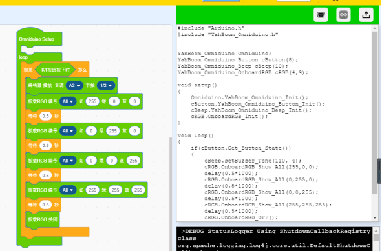Click the code panel vertical scrollbar thumb
Image resolution: width=382 pixels, height=251 pixels.
pos(375,113)
